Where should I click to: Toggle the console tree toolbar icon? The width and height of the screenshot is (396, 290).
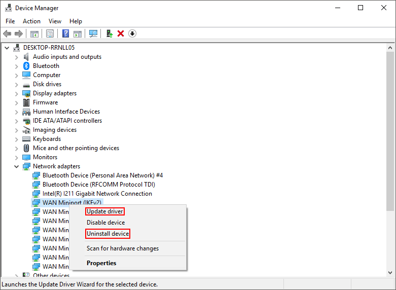point(34,33)
